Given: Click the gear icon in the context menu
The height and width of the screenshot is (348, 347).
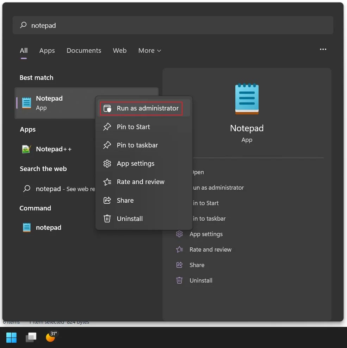Looking at the screenshot, I should click(107, 164).
